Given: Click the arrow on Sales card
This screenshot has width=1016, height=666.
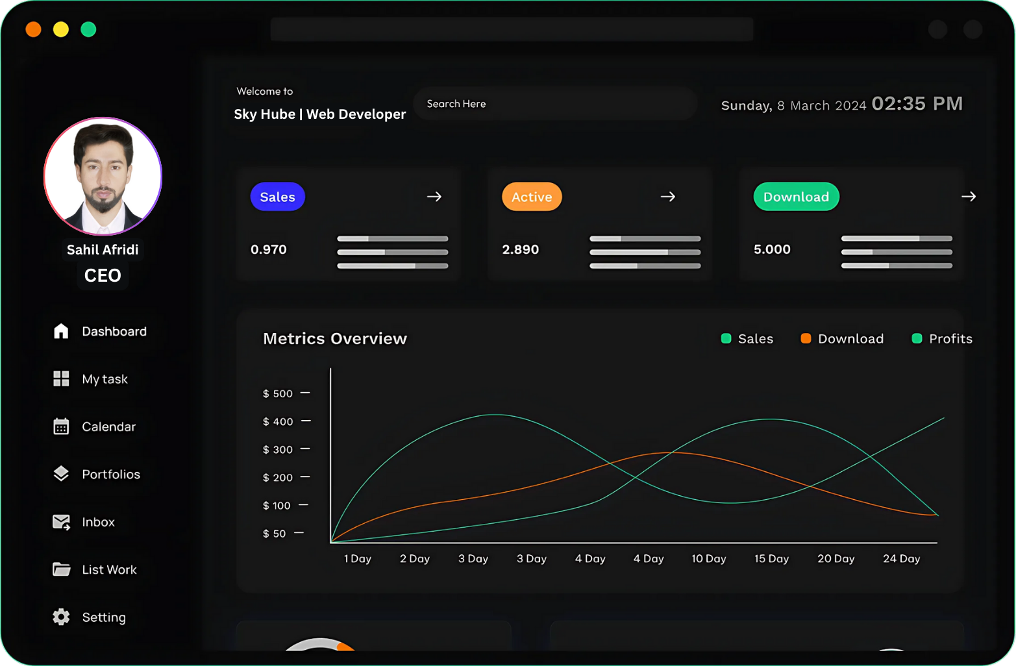Looking at the screenshot, I should 434,197.
